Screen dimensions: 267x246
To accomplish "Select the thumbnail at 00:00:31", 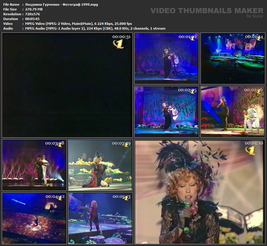I will coord(67,85).
